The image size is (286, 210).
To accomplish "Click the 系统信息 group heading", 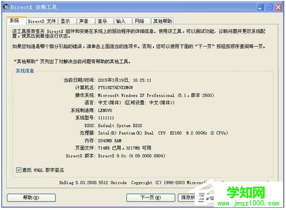I will click(x=25, y=71).
